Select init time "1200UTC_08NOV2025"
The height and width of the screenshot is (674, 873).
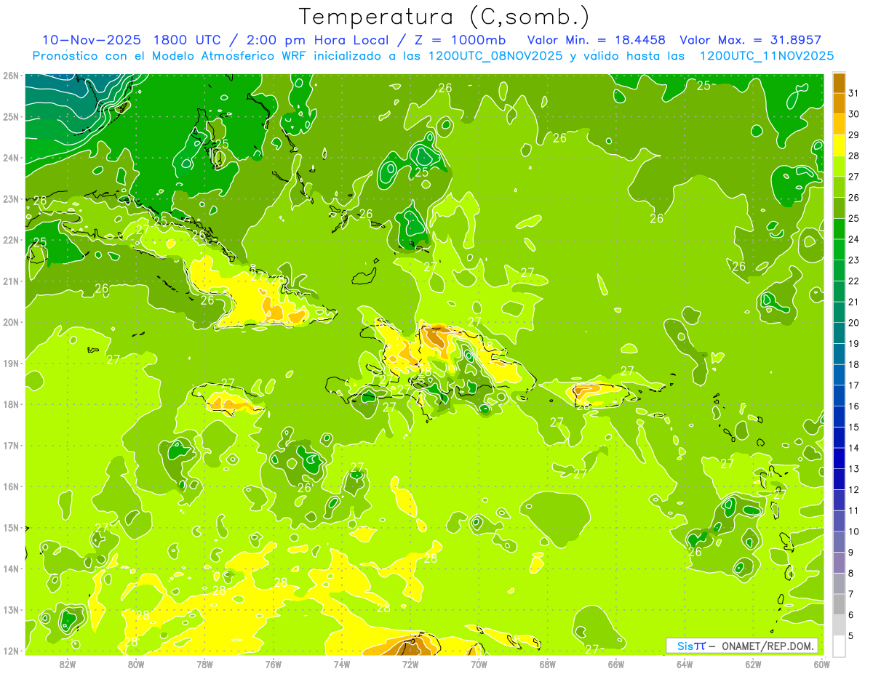click(495, 56)
